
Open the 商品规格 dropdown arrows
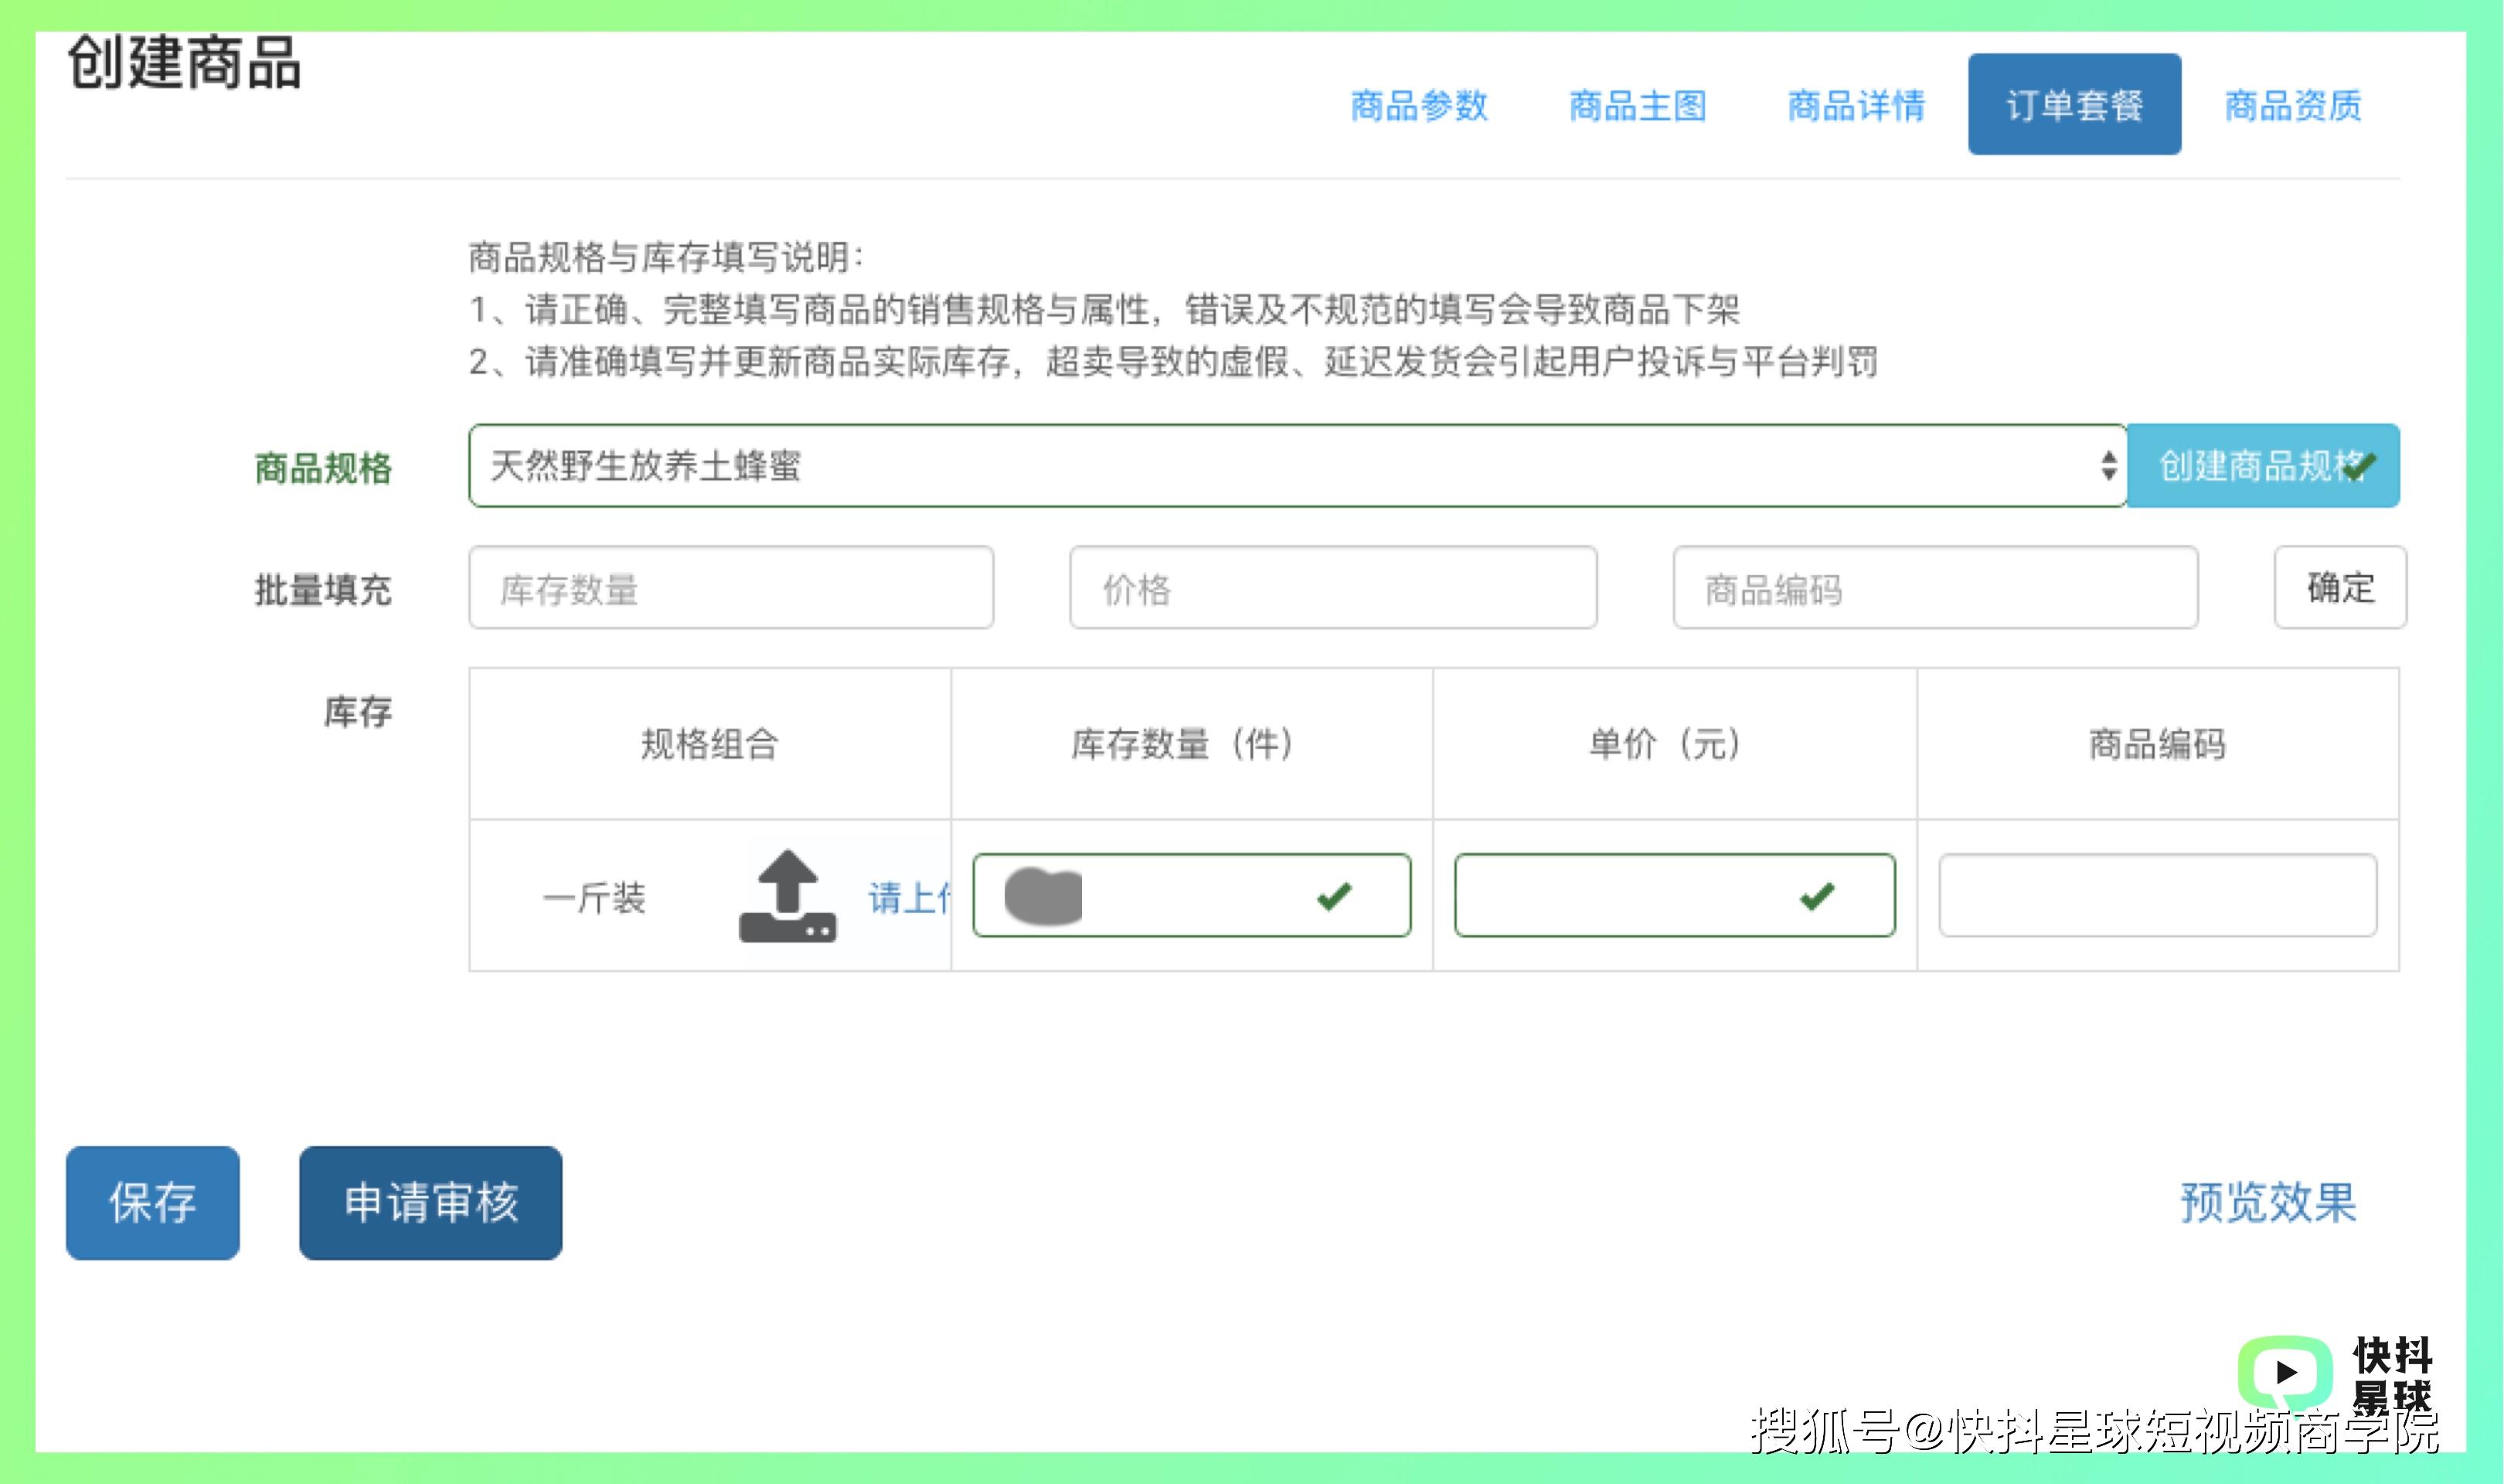[x=2108, y=465]
